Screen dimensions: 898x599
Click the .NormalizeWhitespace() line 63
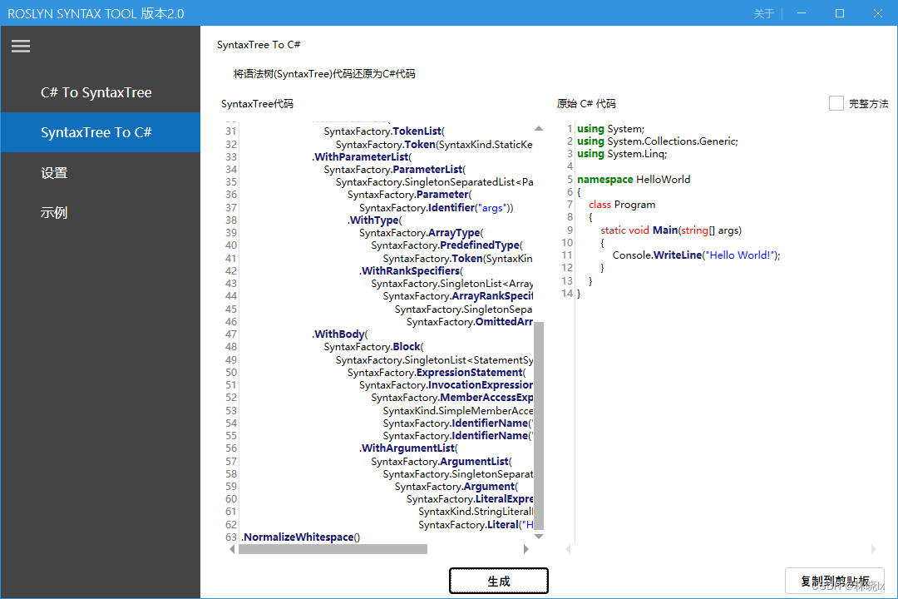(301, 537)
